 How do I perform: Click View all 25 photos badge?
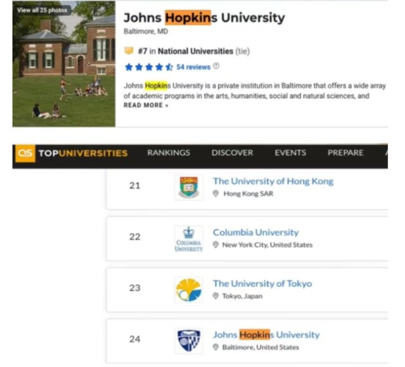[42, 10]
